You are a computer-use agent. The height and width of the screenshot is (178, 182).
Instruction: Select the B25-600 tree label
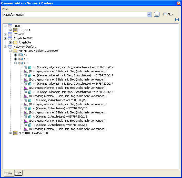[x=19, y=34]
